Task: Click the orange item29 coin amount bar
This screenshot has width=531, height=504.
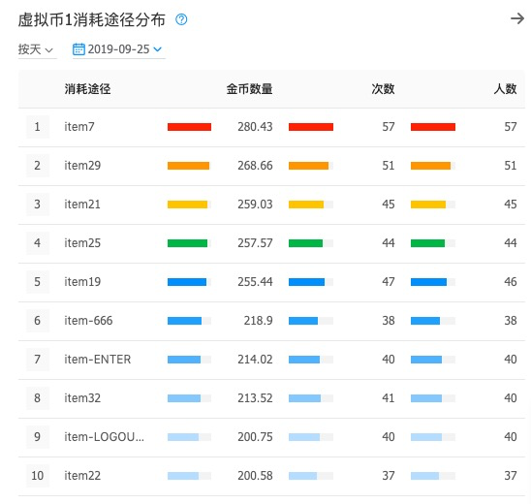Action: point(188,166)
